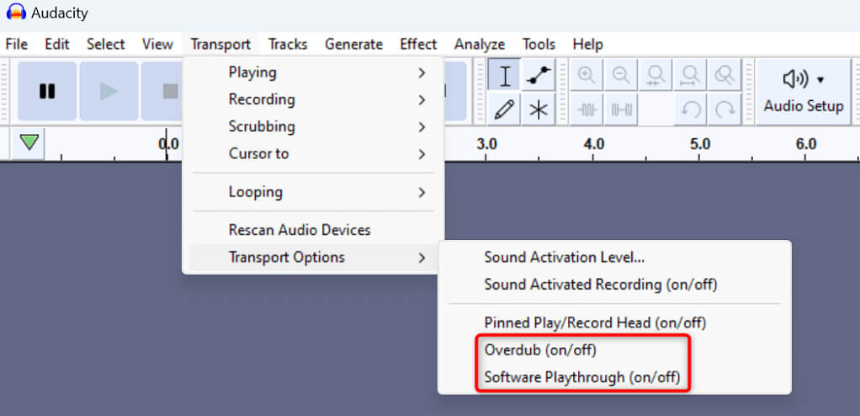Pick the Draw (pencil) tool
Screen dimensions: 860x416
point(504,109)
